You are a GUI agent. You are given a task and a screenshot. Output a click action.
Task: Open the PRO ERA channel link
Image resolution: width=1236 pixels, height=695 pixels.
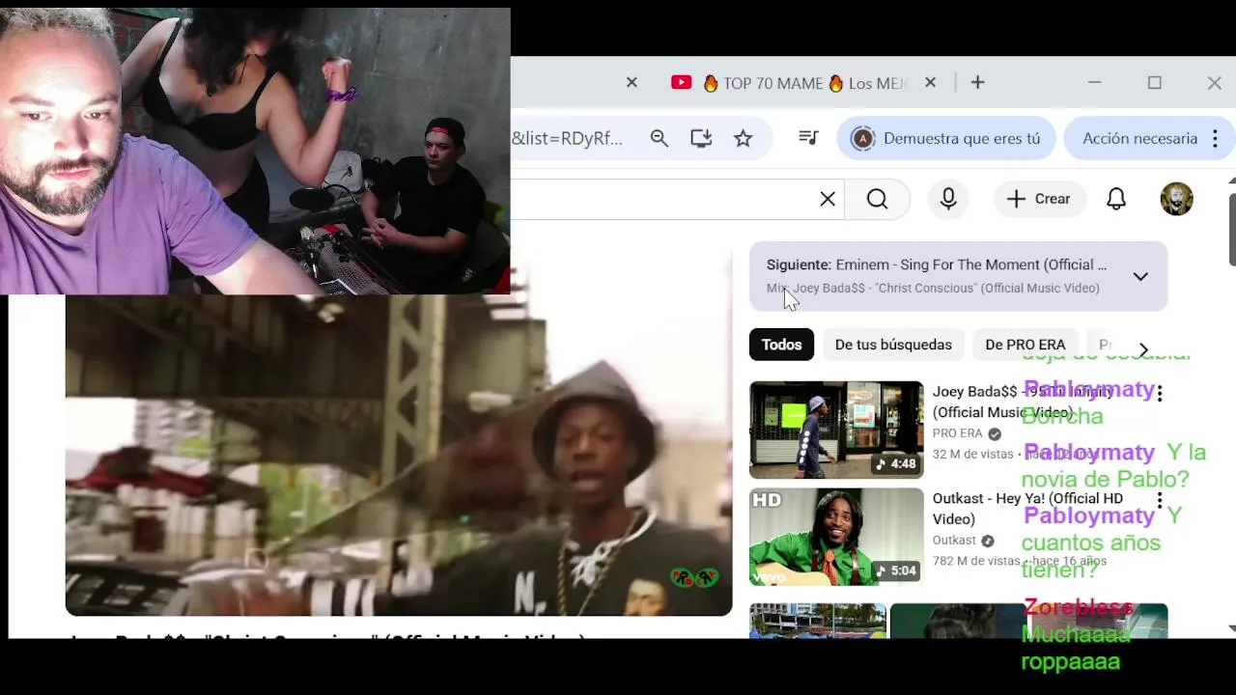[958, 433]
